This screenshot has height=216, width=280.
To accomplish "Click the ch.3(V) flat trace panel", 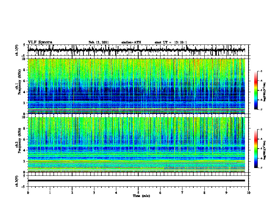I will click(x=138, y=181).
